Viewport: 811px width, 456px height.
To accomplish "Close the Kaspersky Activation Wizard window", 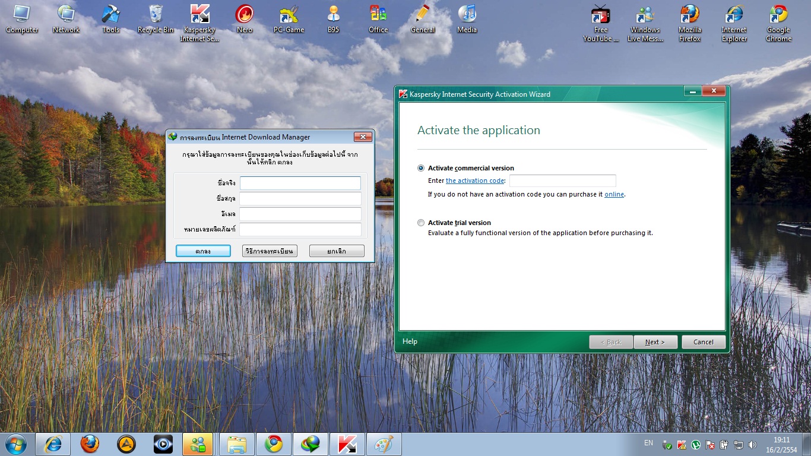I will [x=714, y=91].
